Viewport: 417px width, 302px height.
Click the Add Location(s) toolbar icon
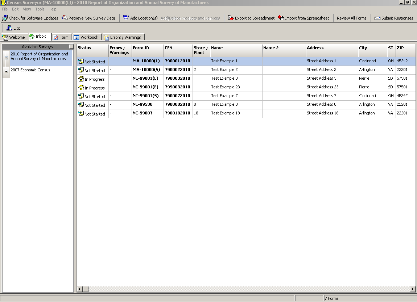126,18
